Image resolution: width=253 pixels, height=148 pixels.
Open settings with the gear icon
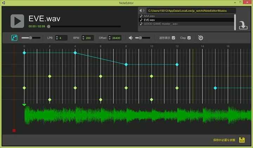coord(201,38)
